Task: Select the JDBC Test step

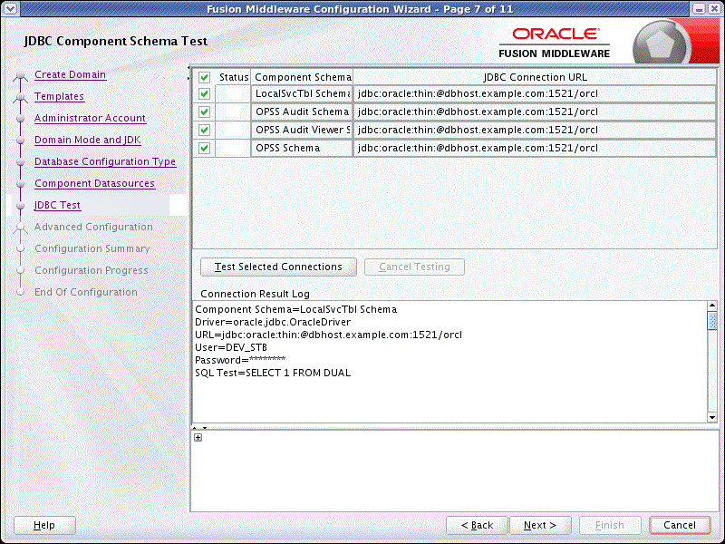Action: (x=57, y=205)
